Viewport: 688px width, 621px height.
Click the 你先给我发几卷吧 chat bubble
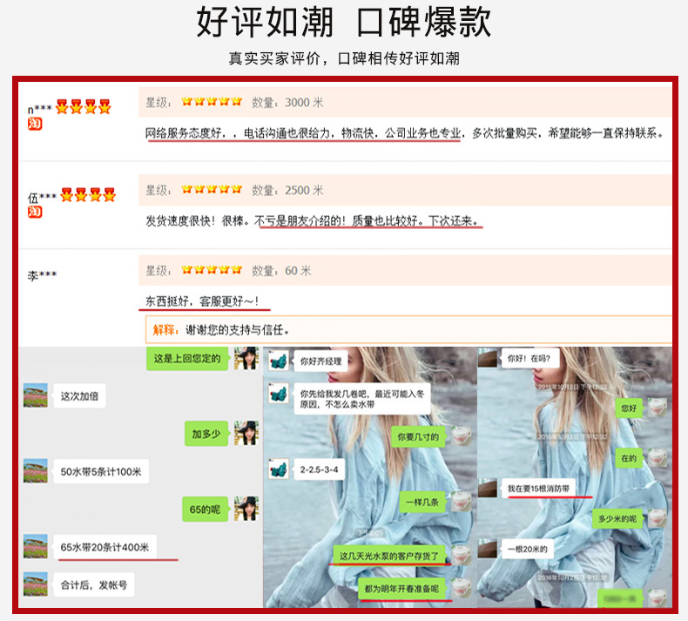click(362, 399)
